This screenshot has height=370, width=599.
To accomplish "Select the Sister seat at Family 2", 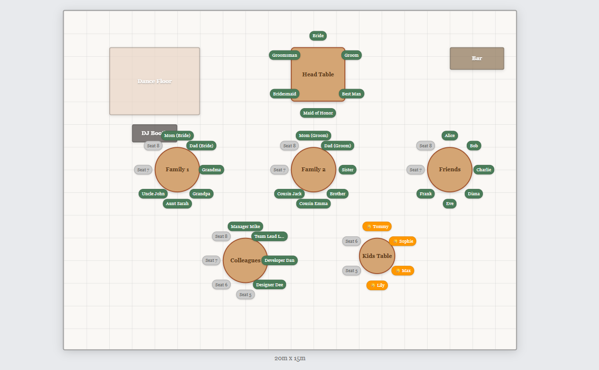I will (x=347, y=169).
